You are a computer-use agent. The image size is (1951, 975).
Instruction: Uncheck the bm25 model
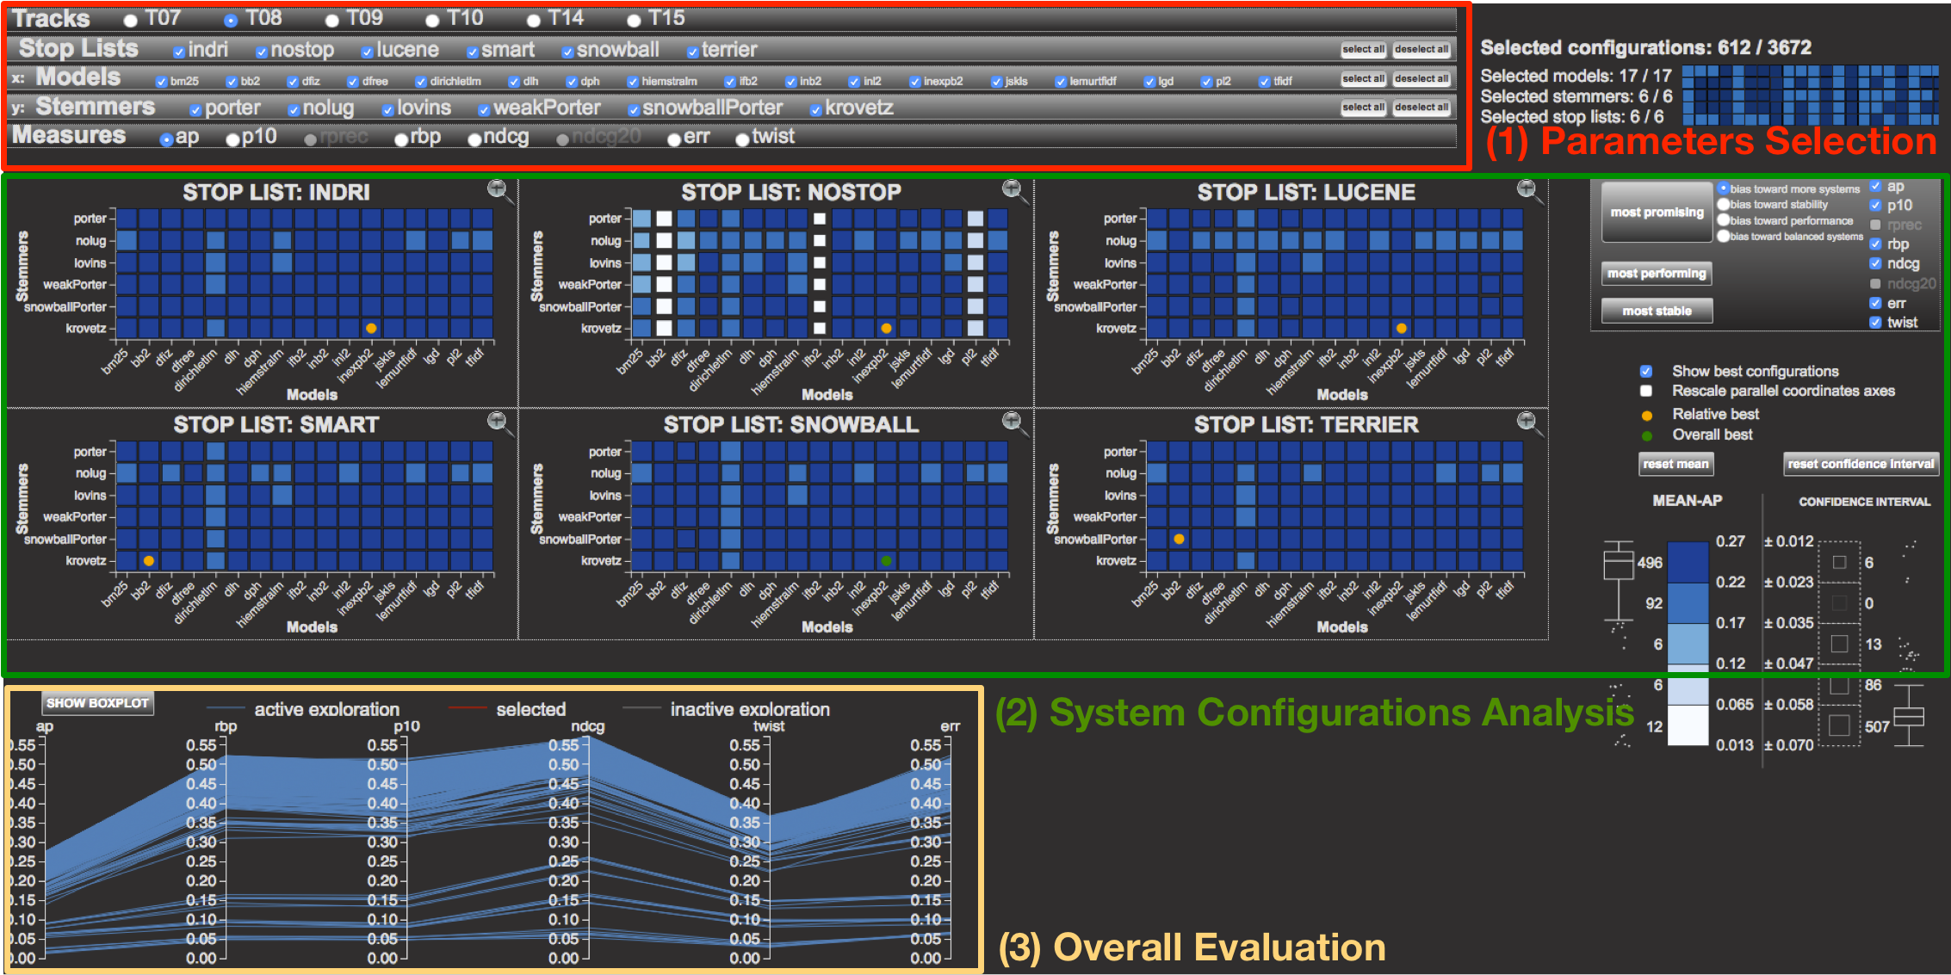tap(161, 82)
